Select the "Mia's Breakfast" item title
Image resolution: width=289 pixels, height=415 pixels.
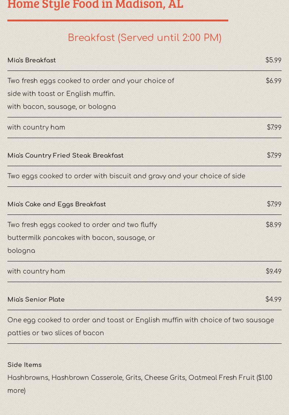[32, 60]
